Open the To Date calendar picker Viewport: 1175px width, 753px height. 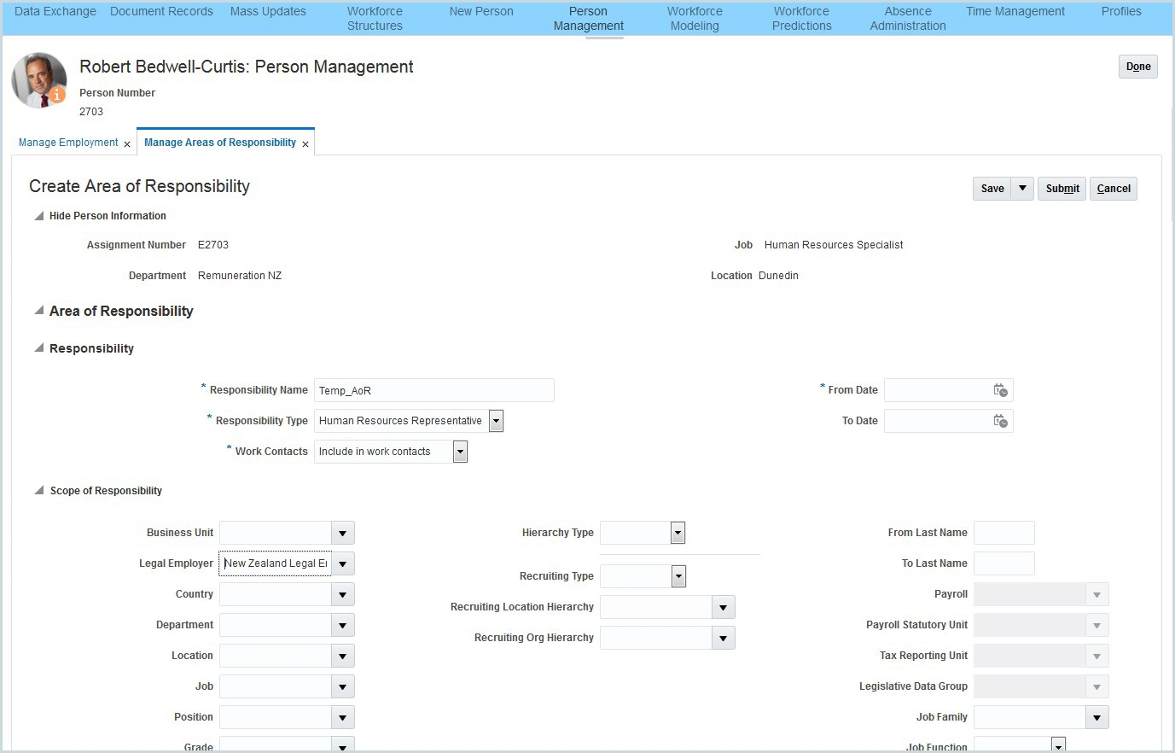[1000, 421]
